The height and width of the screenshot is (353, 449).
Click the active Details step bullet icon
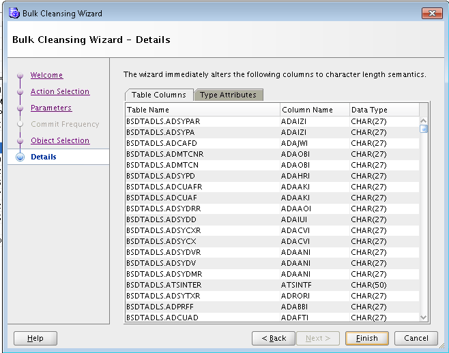click(x=19, y=157)
